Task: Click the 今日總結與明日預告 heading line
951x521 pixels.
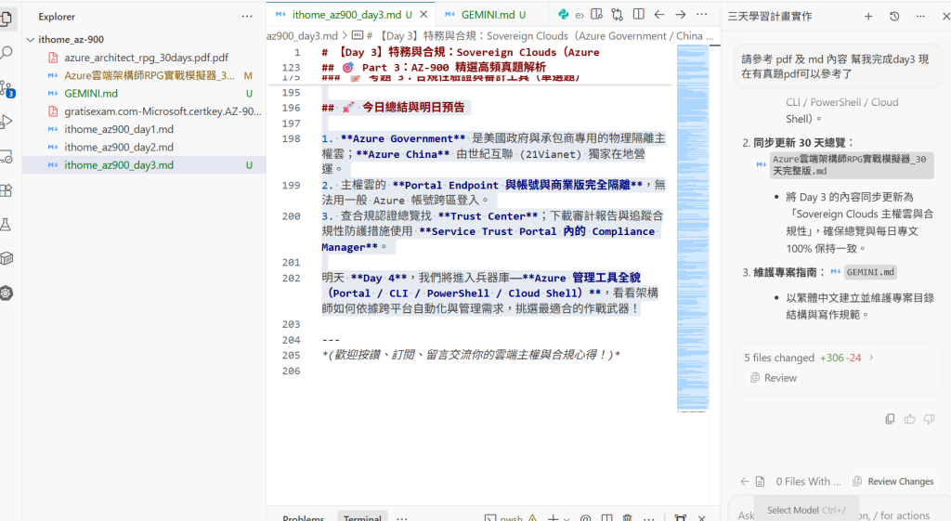Action: tap(393, 108)
